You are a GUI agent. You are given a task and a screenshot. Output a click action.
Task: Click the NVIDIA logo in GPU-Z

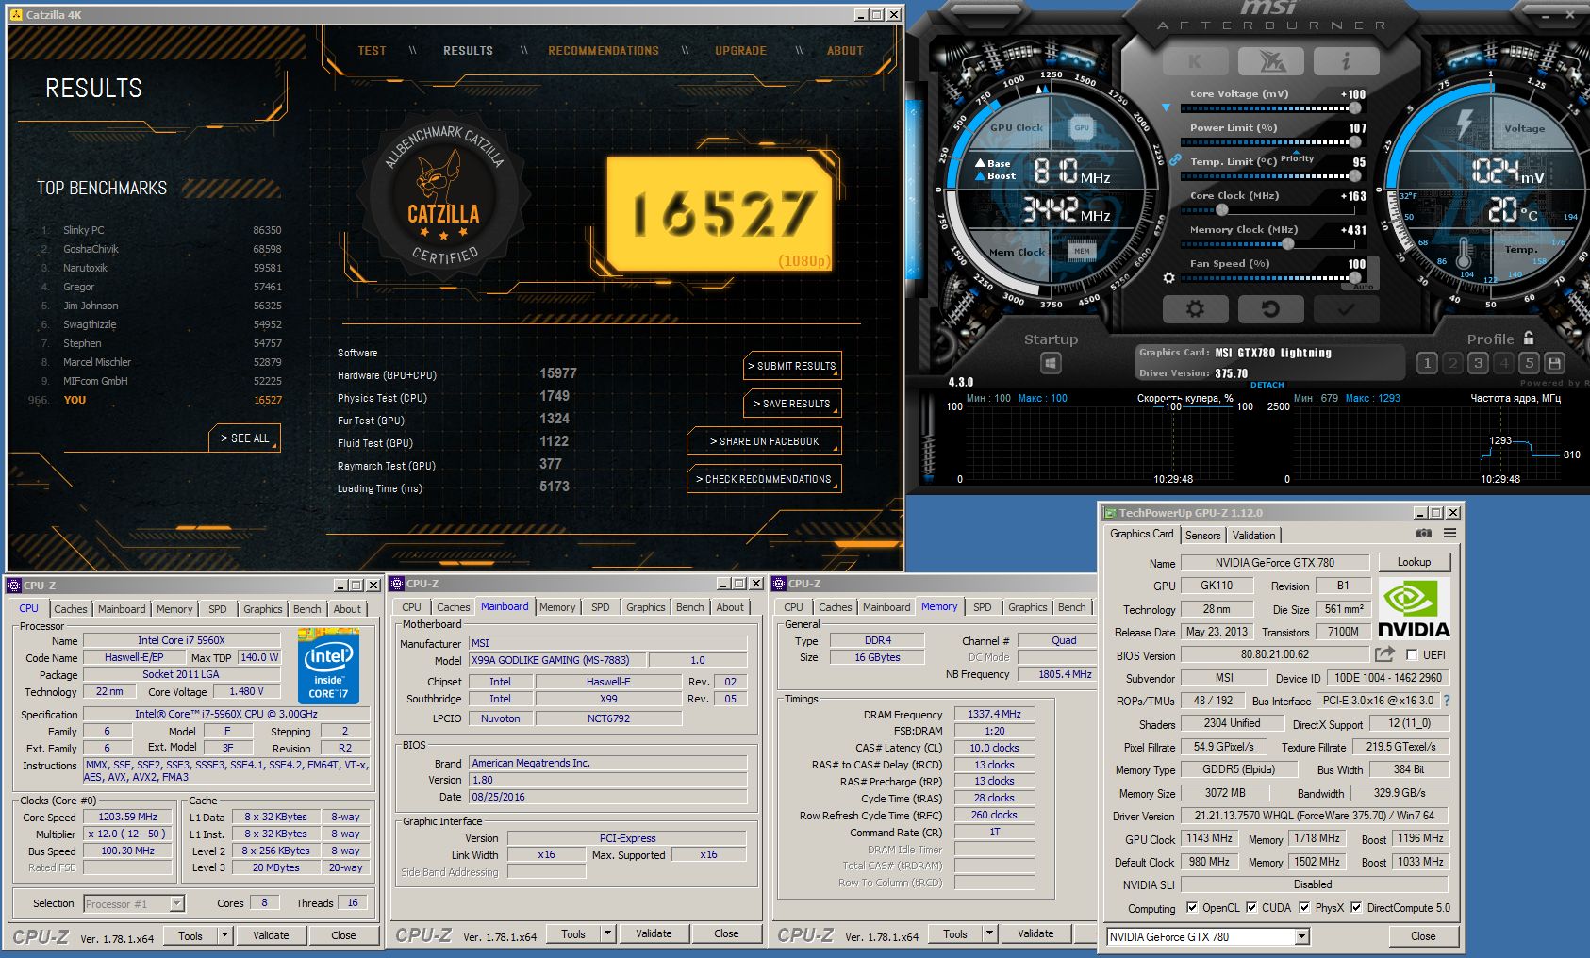[1414, 609]
